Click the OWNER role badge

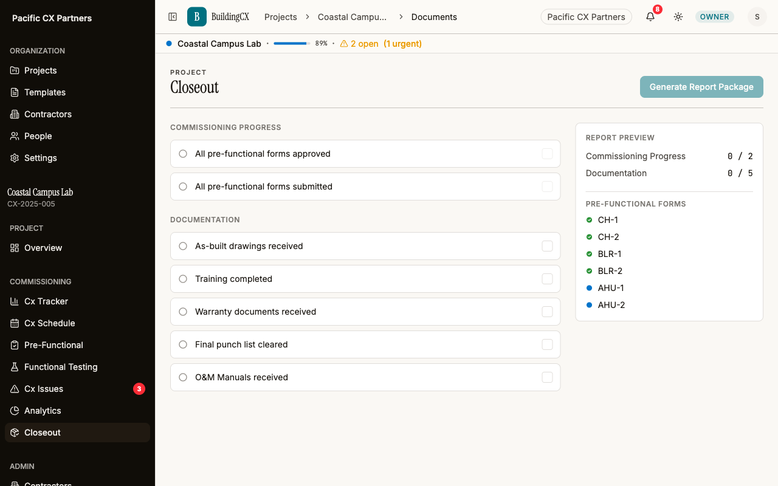pos(715,17)
